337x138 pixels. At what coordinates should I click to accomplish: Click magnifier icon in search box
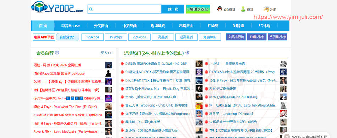point(91,9)
